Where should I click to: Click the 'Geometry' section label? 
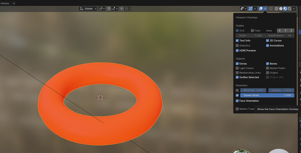[241, 86]
